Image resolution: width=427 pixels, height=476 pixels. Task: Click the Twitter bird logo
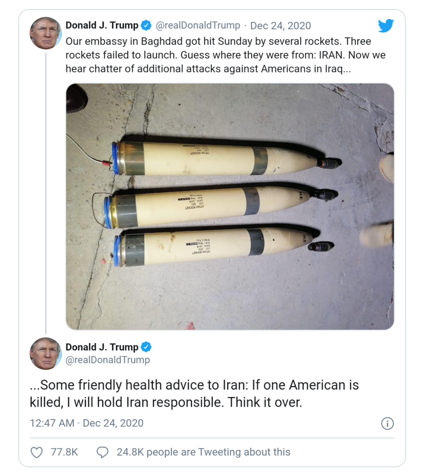(x=386, y=26)
